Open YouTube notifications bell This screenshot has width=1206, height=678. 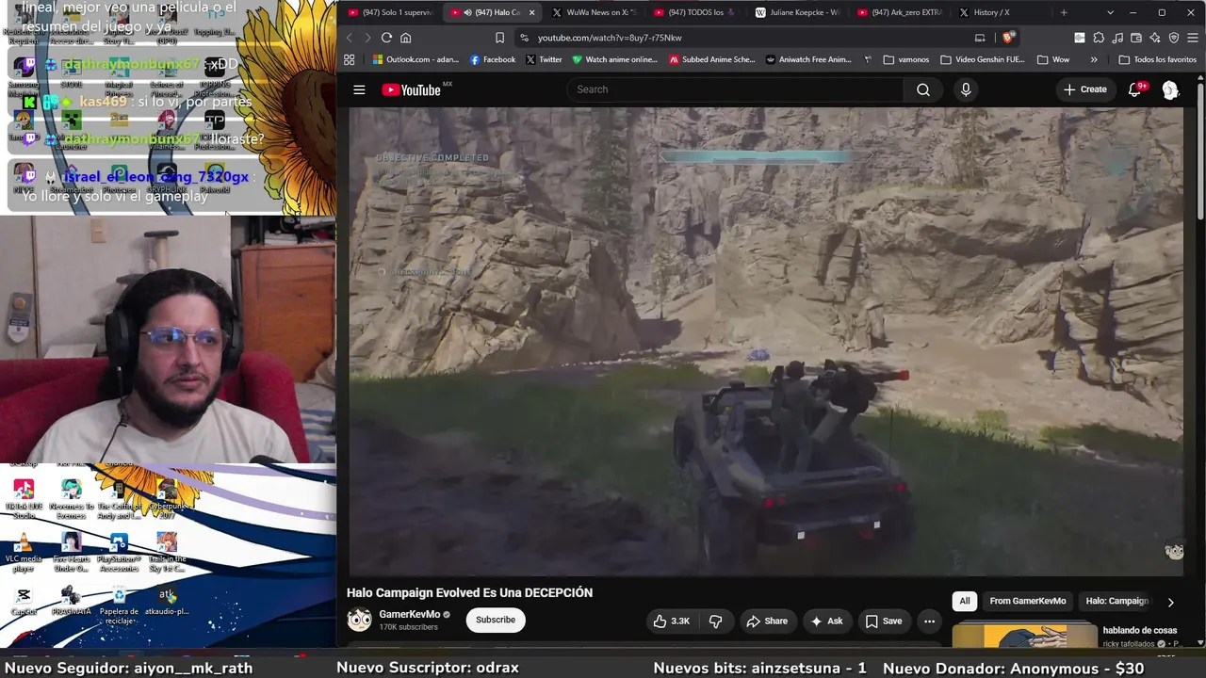1134,89
